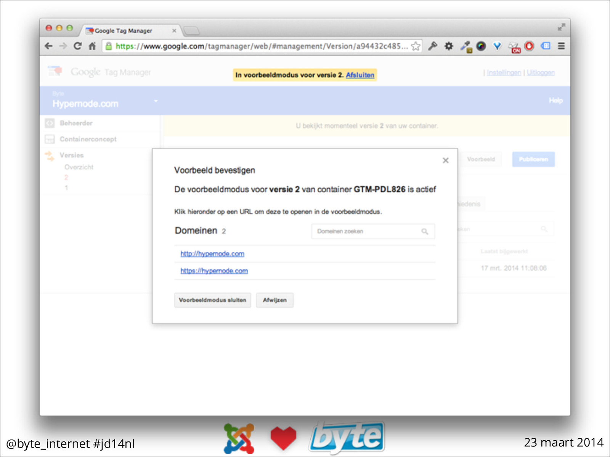
Task: Open the key extension icon
Action: [433, 46]
